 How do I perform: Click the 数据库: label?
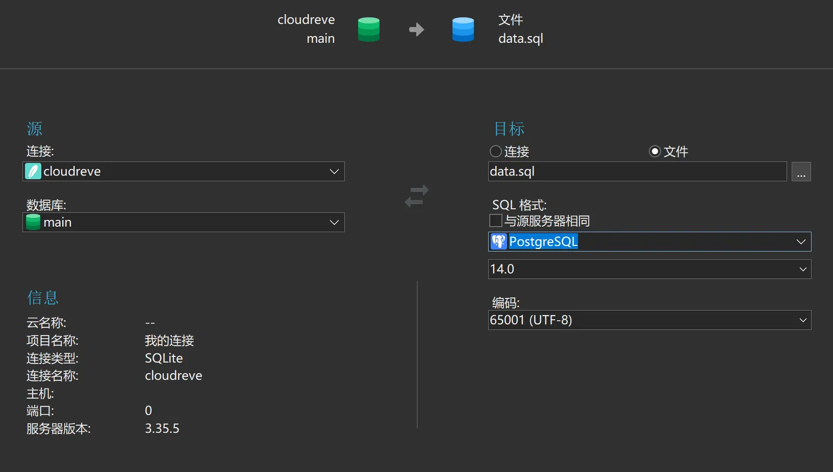coord(46,205)
